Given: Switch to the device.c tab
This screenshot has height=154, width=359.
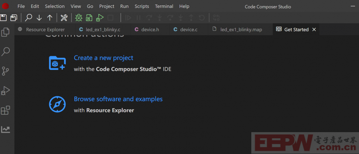Looking at the screenshot, I should [x=189, y=29].
